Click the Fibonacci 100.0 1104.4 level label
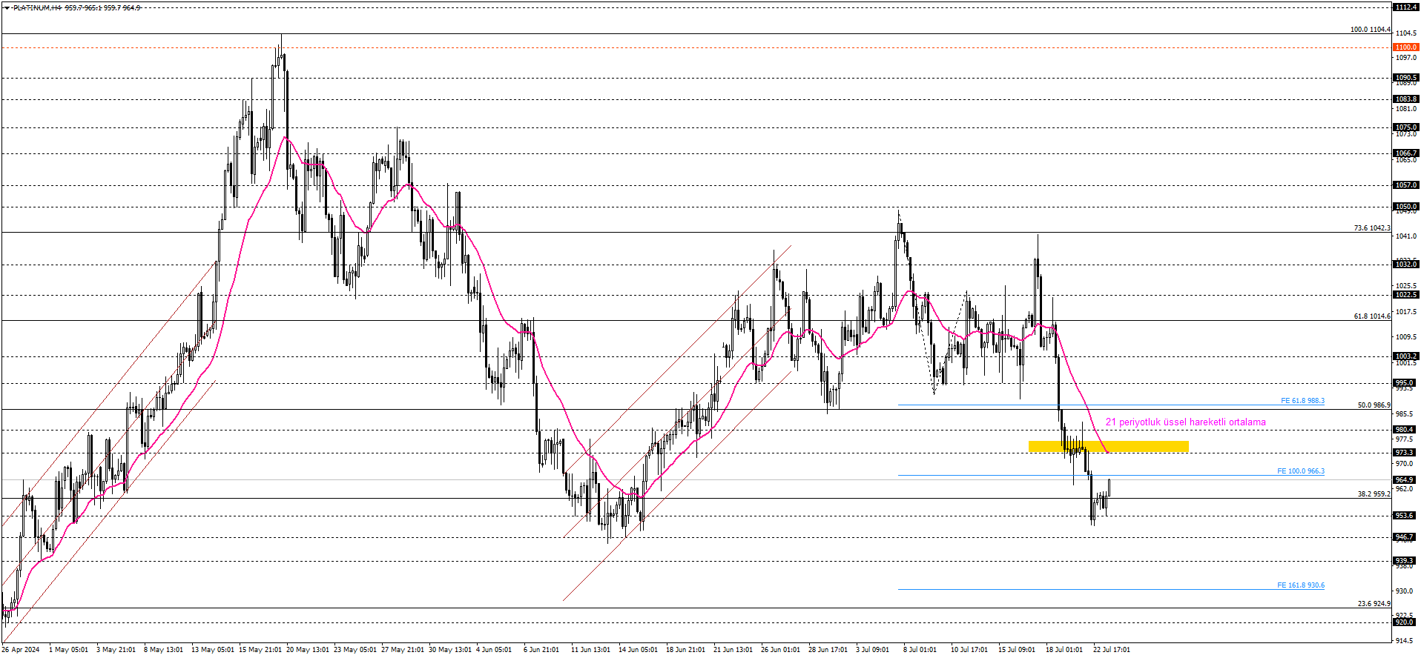 pyautogui.click(x=1370, y=30)
